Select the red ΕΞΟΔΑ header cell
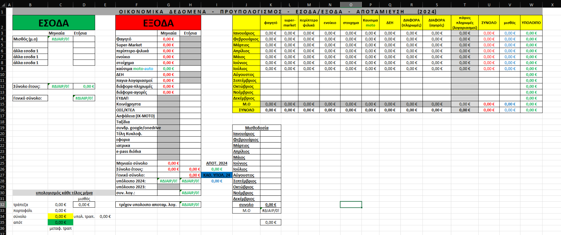Viewport: 561px width, 235px height. click(158, 23)
